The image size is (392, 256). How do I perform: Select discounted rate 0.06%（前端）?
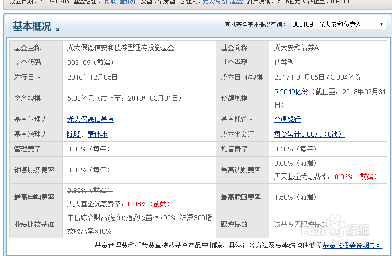[x=357, y=177]
